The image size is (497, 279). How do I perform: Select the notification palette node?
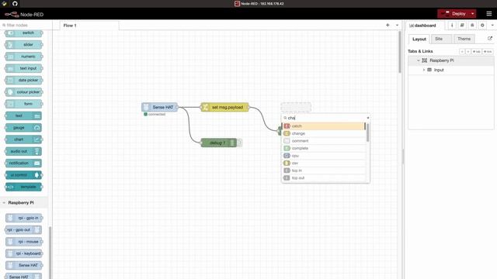(24, 164)
